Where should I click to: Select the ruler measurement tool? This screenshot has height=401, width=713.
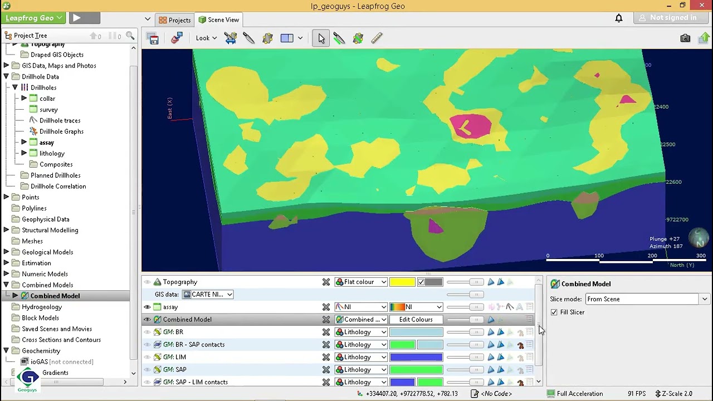[x=377, y=38]
